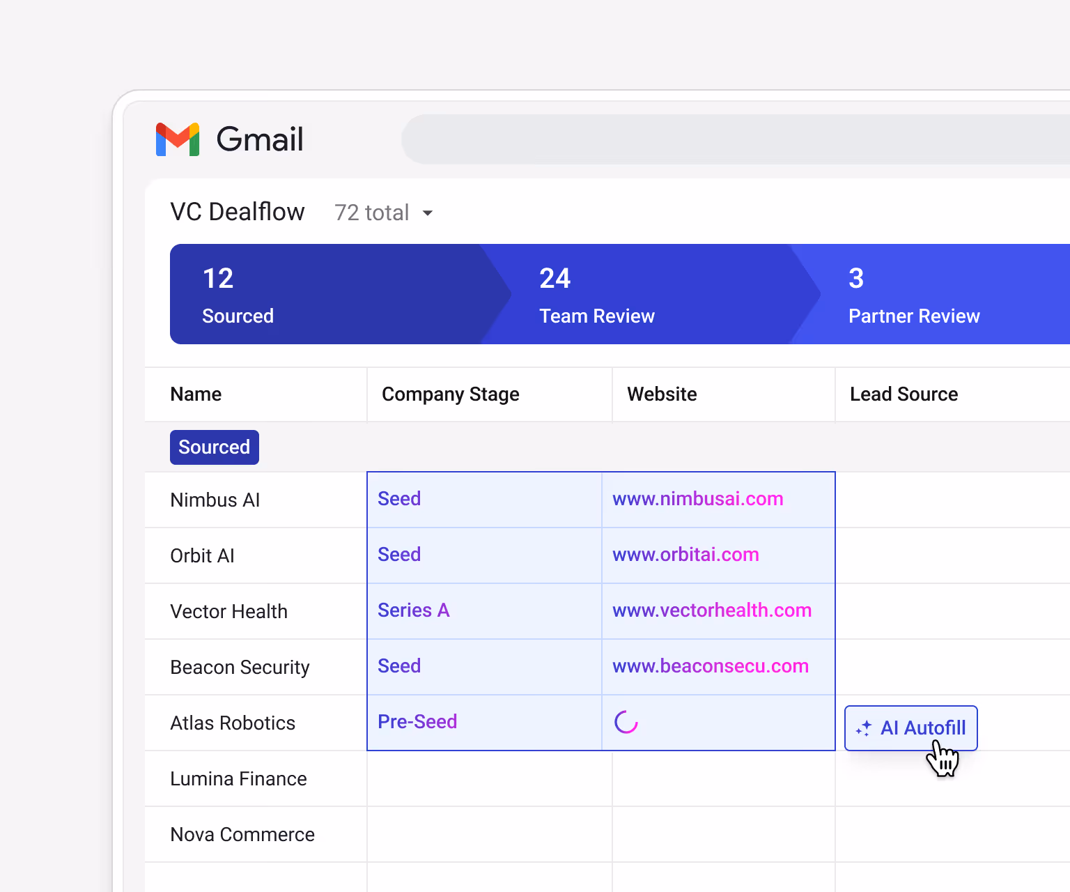Select the Vector Health name cell
Screen dimensions: 1070x892
tap(256, 612)
